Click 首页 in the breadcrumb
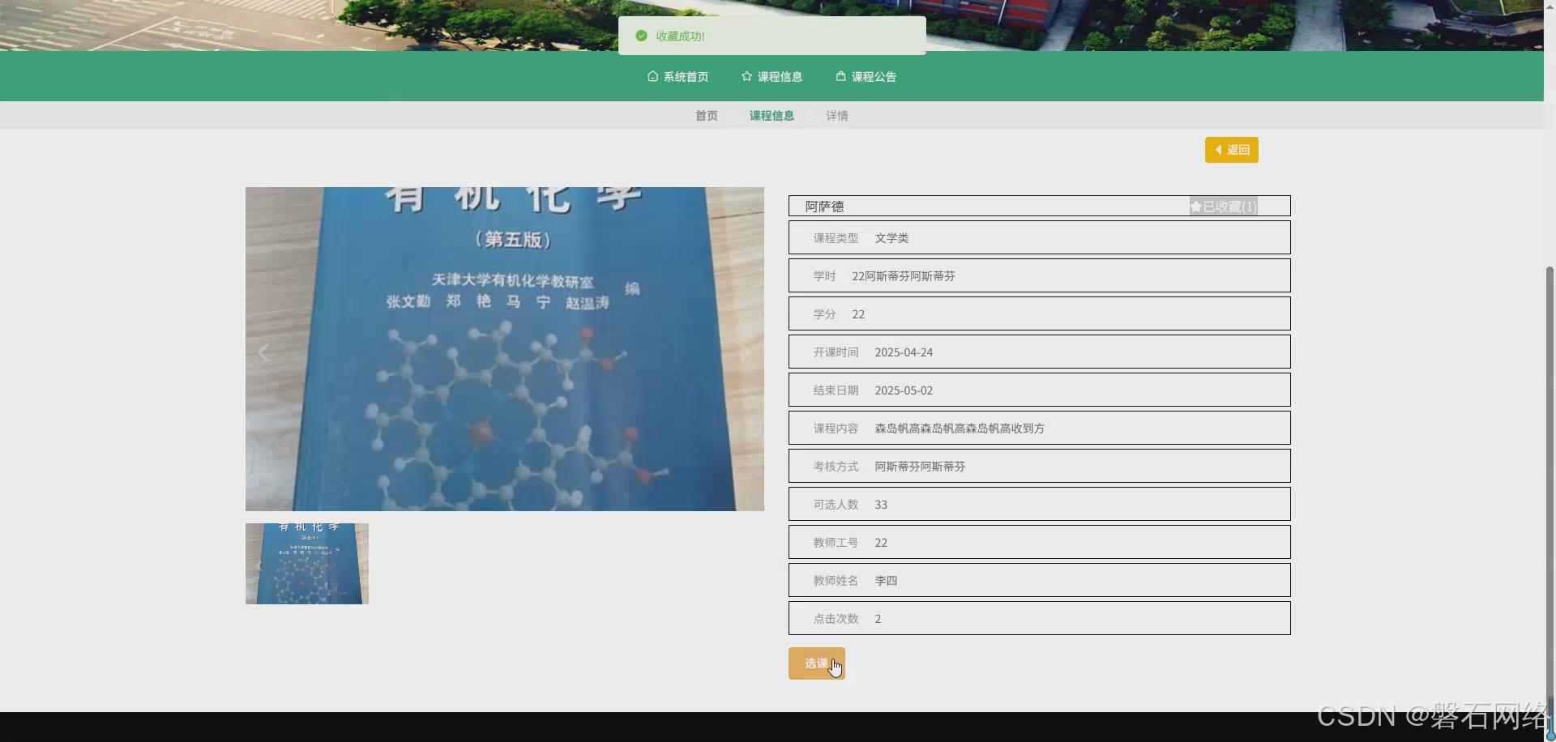Image resolution: width=1556 pixels, height=742 pixels. click(705, 115)
